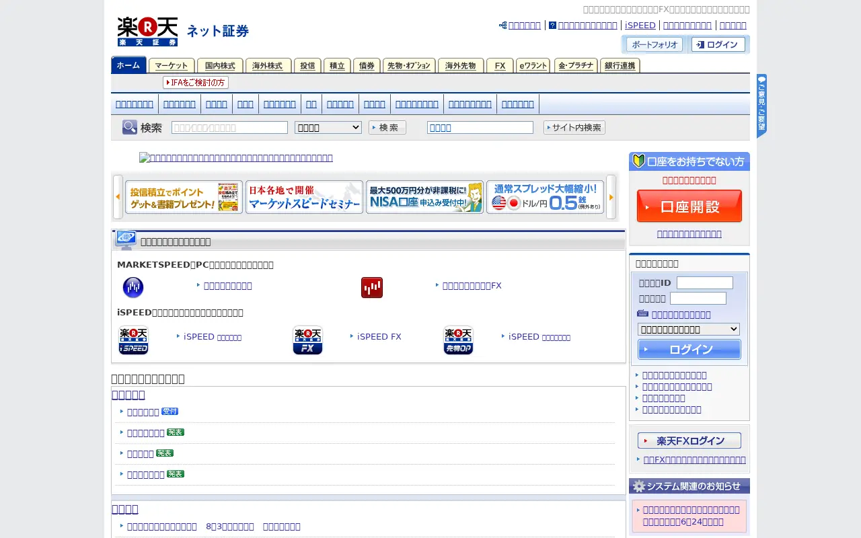Click the beginner leaf icon in account header
Screen dimensions: 861x538
[x=639, y=161]
